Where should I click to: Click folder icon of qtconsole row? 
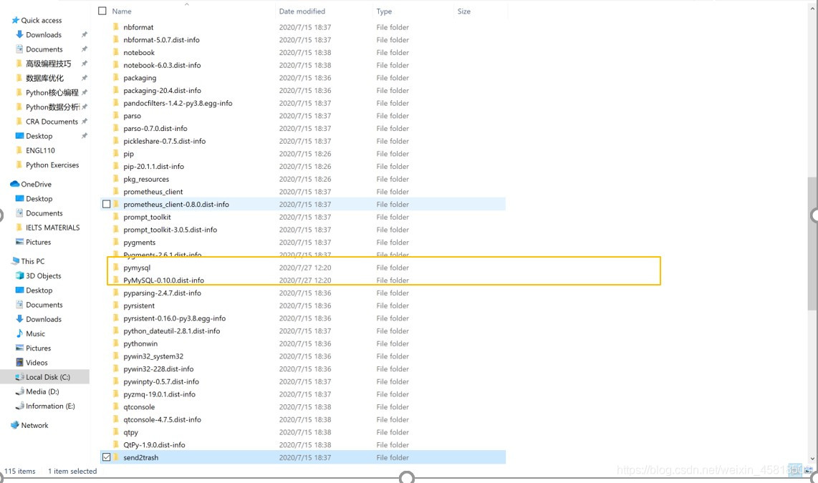tap(116, 407)
